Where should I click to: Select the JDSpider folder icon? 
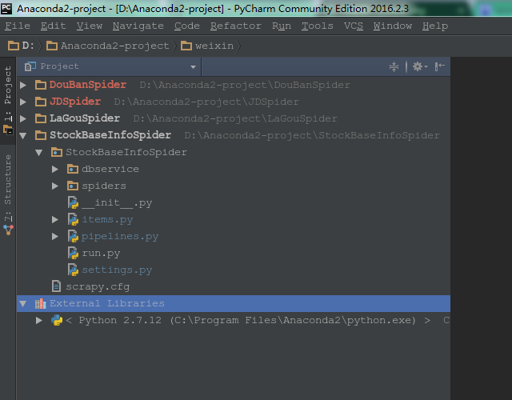click(x=41, y=102)
